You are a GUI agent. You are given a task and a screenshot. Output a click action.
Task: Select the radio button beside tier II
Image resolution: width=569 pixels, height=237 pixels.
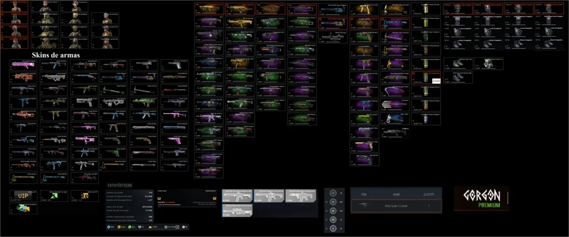(326, 202)
